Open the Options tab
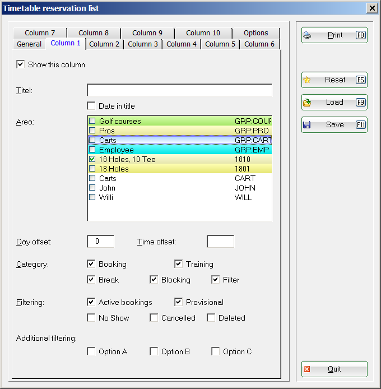381x389 pixels. pyautogui.click(x=255, y=33)
